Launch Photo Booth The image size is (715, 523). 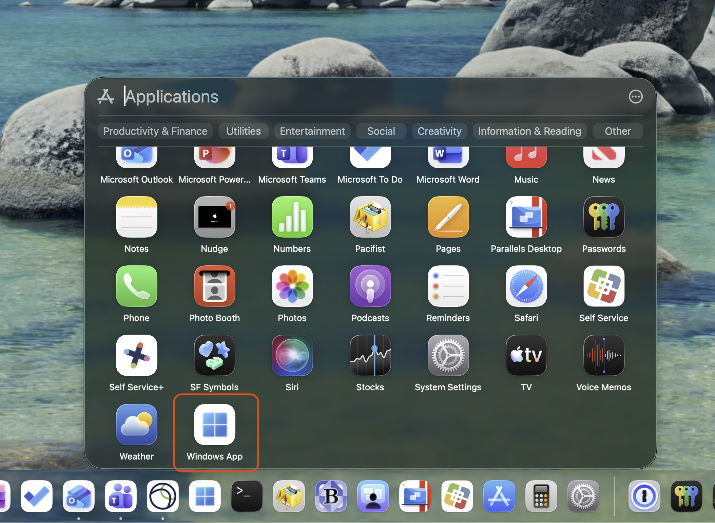tap(215, 286)
